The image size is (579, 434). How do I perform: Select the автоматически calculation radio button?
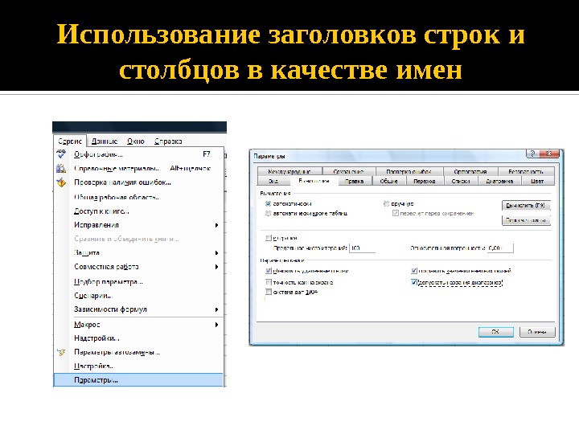268,203
